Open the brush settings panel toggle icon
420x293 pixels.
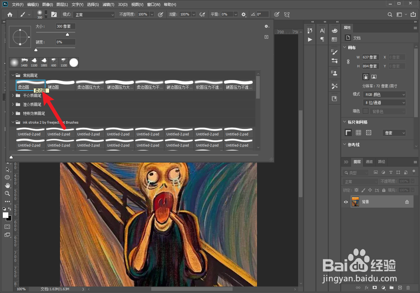coord(54,15)
